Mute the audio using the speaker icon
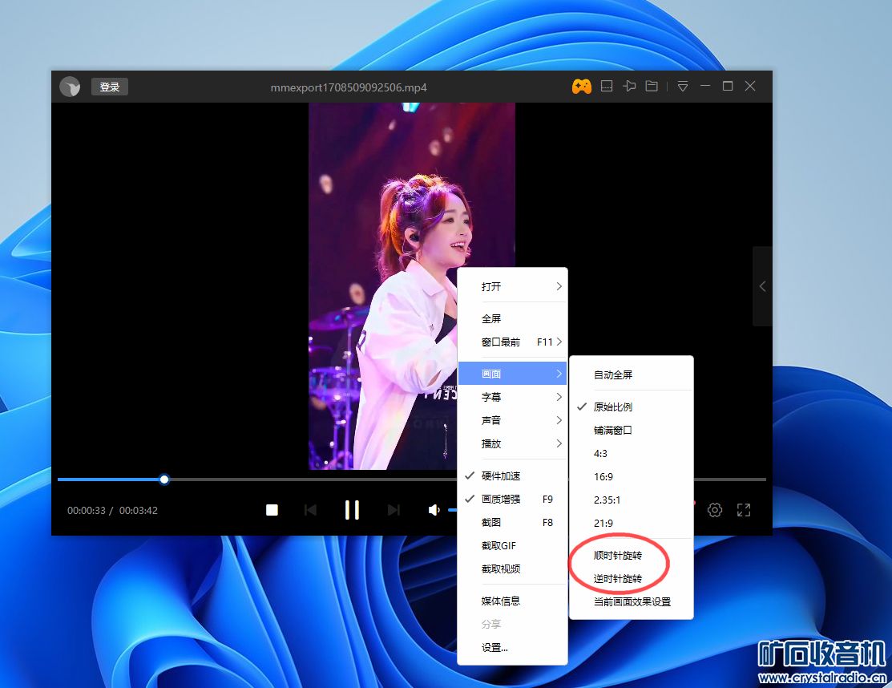Image resolution: width=892 pixels, height=688 pixels. pyautogui.click(x=434, y=510)
